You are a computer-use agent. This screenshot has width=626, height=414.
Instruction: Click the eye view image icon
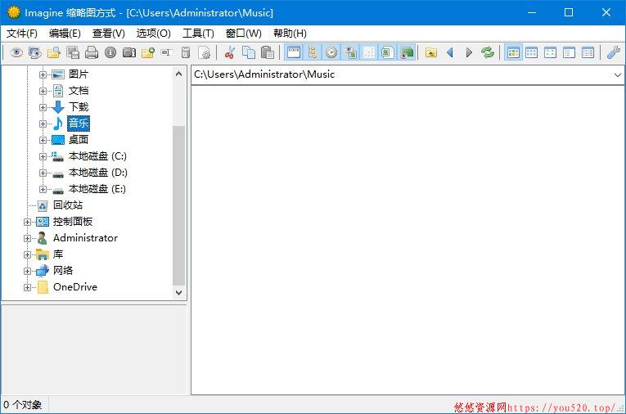(x=16, y=52)
